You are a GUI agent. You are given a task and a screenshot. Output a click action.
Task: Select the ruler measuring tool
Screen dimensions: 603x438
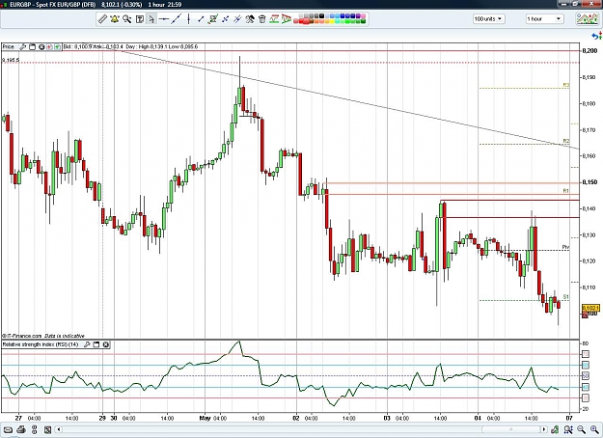[102, 19]
